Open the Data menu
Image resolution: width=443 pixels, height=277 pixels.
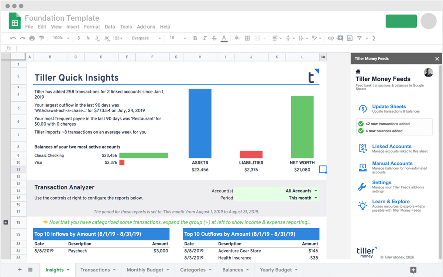tap(110, 27)
